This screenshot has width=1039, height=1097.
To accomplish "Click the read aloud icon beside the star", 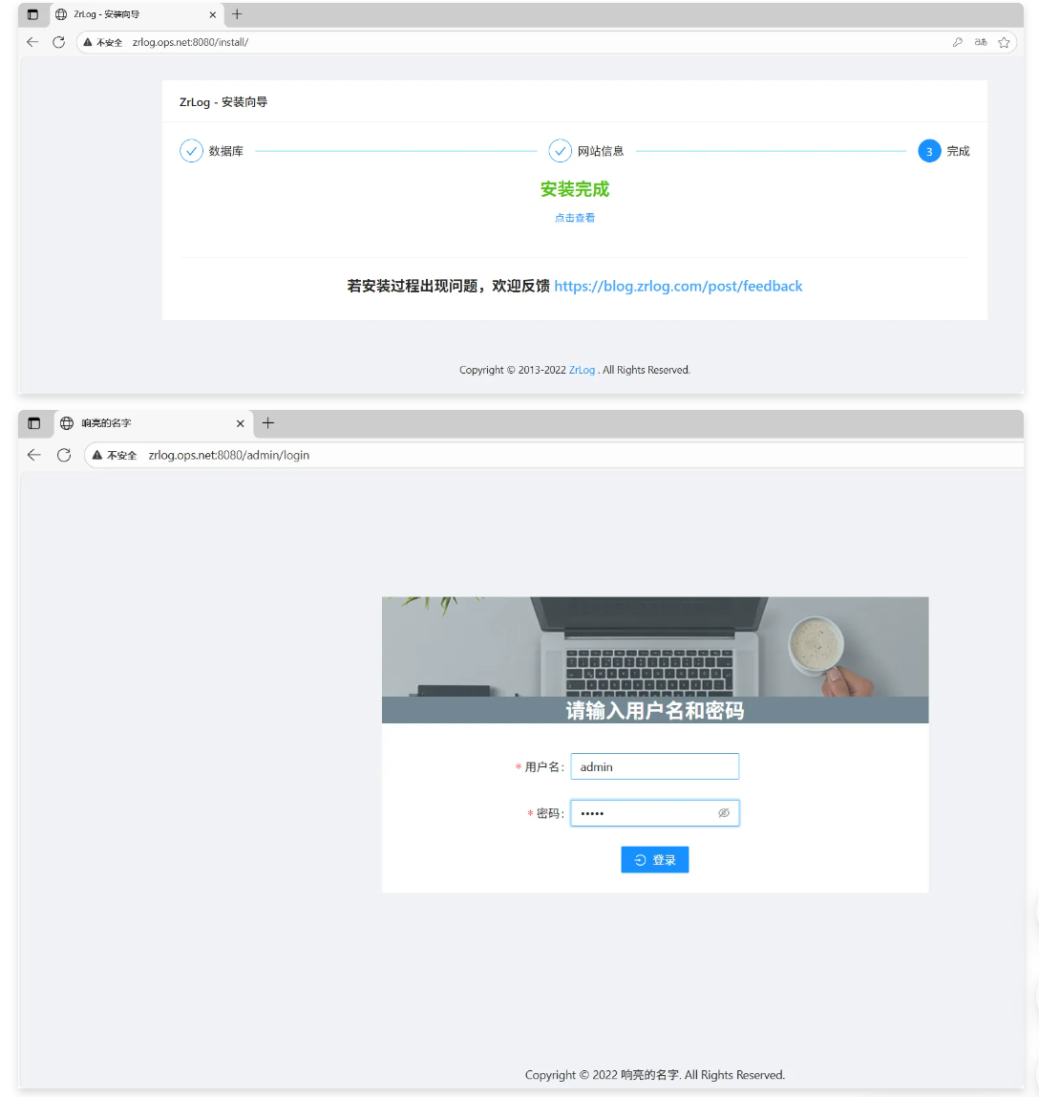I will tap(981, 42).
